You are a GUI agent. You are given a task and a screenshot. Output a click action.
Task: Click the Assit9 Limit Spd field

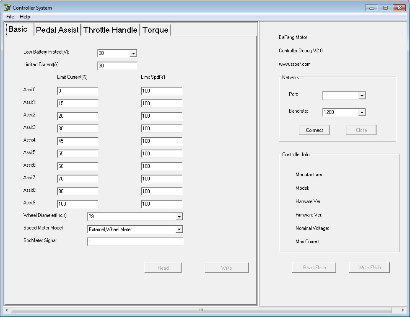pos(161,204)
